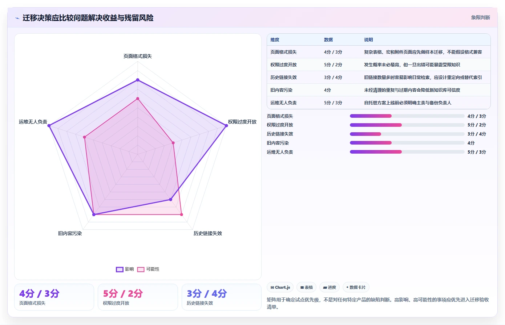Click the 权限过度开放 progress bar

tap(407, 125)
